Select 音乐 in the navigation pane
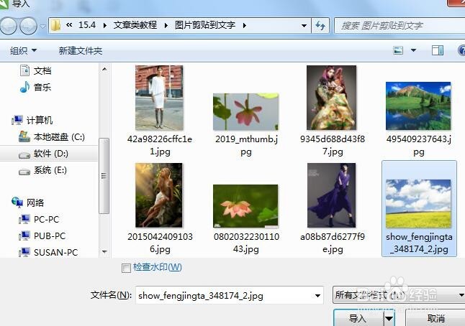Screen dimensions: 465x326 [42, 88]
